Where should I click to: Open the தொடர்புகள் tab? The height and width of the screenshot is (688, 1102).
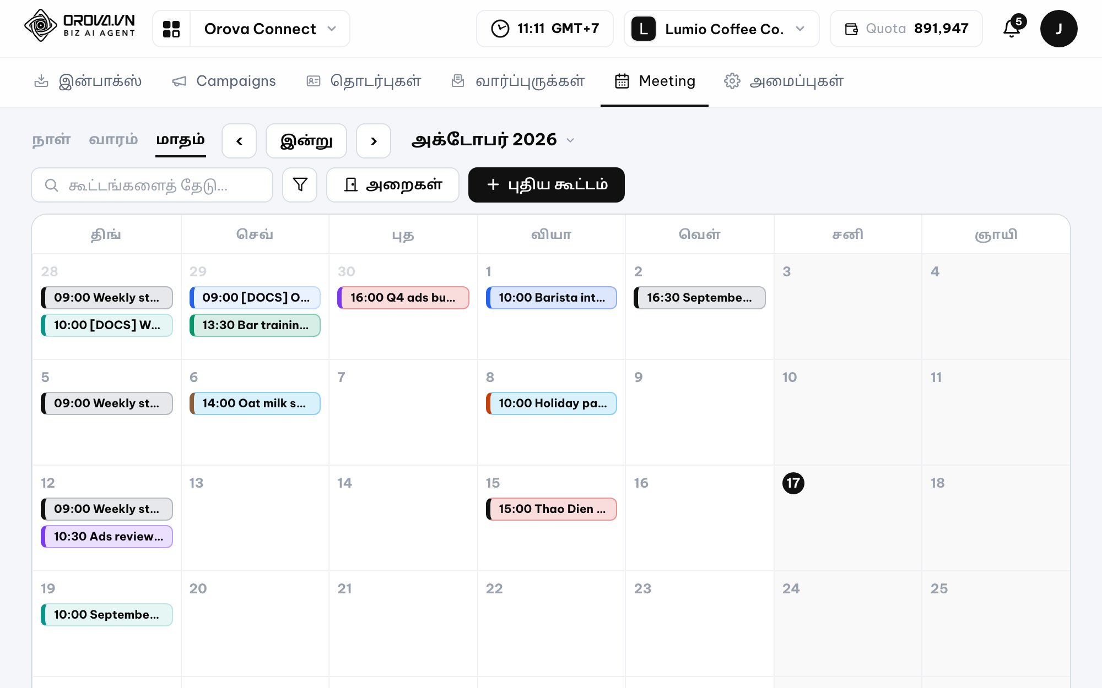click(364, 81)
